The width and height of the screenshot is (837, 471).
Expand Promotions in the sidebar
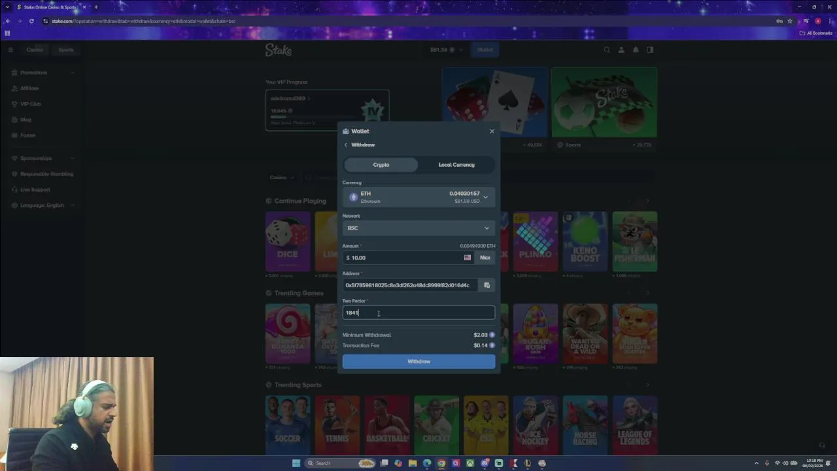pos(43,73)
